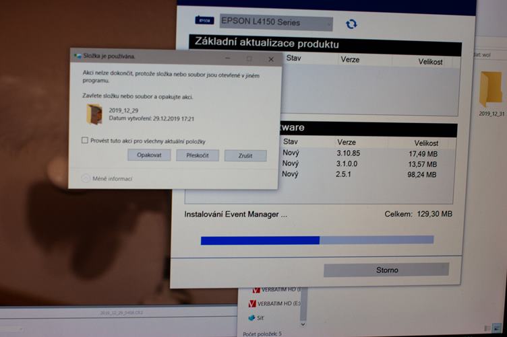
Task: Close the 'Složka je používána' dialog
Action: click(x=271, y=59)
